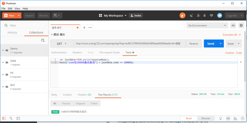Click the environment quick look eye icon

point(233,25)
